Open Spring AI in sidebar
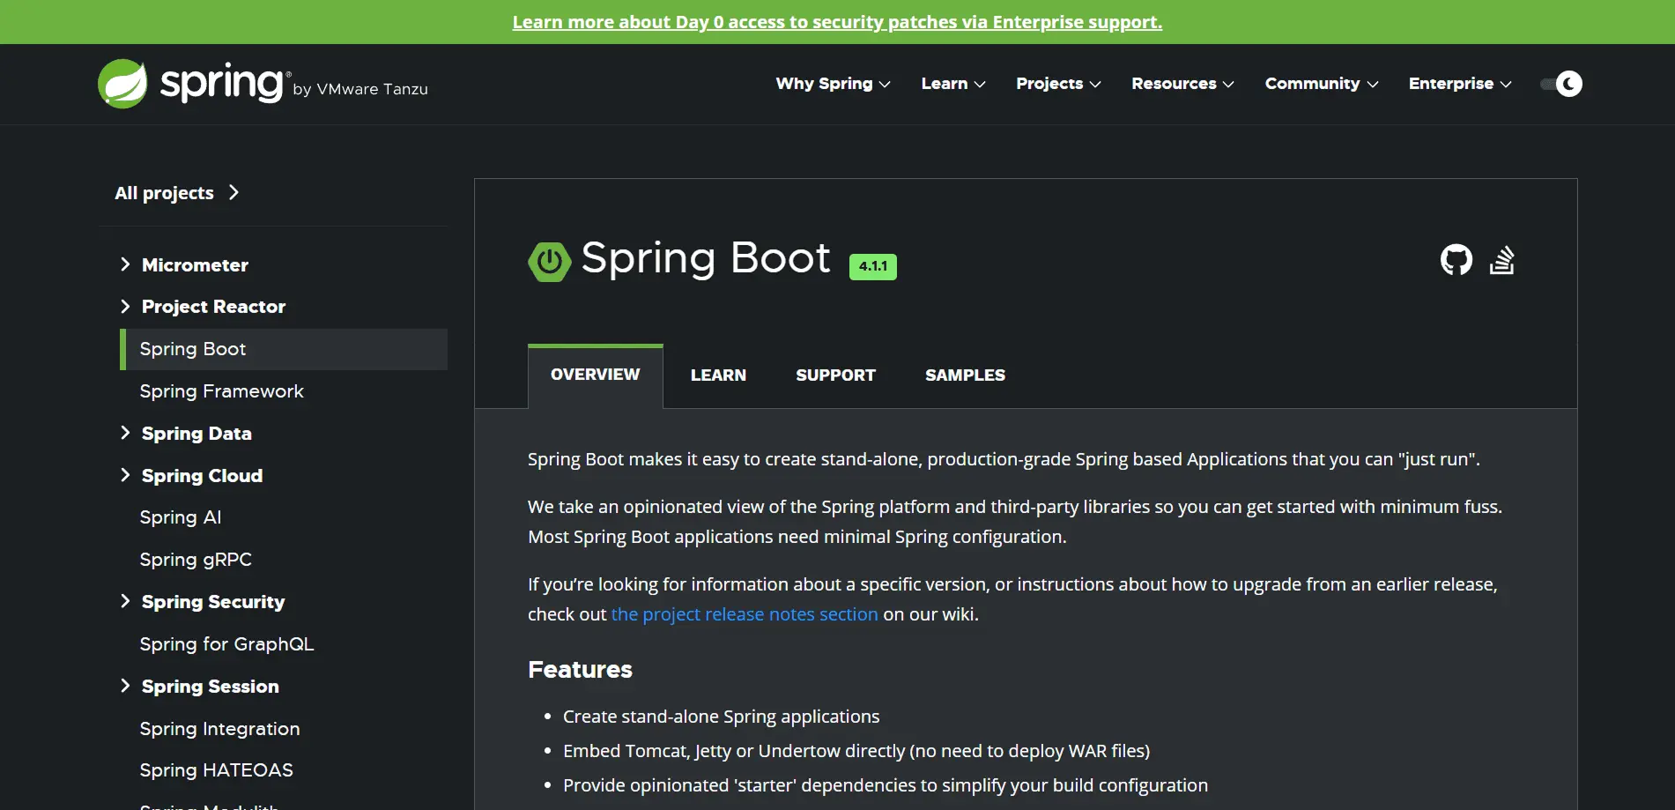 (x=181, y=517)
